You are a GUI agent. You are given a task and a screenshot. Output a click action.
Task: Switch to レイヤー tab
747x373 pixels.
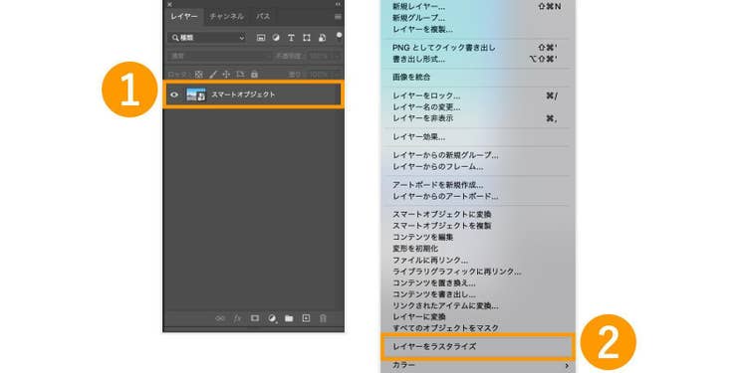click(183, 17)
